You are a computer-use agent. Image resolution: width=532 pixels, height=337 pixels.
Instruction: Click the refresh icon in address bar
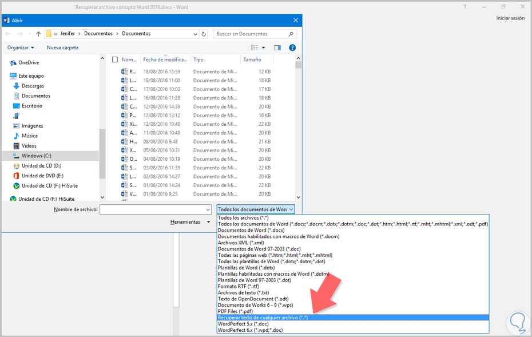click(x=204, y=34)
